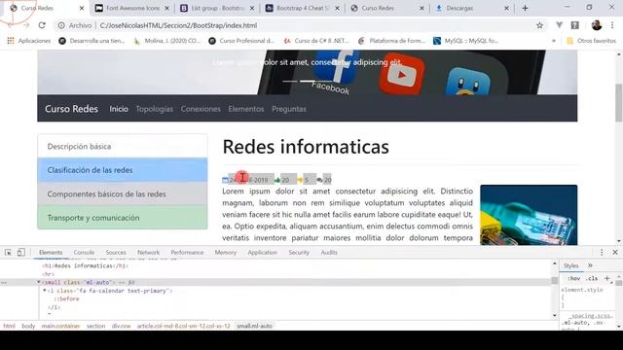This screenshot has width=623, height=350.
Task: Open the Inicio navbar link
Action: [119, 109]
